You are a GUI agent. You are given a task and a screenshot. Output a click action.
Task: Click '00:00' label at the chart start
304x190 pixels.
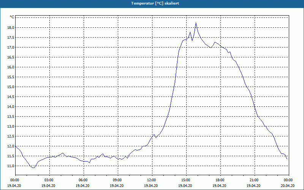point(16,180)
